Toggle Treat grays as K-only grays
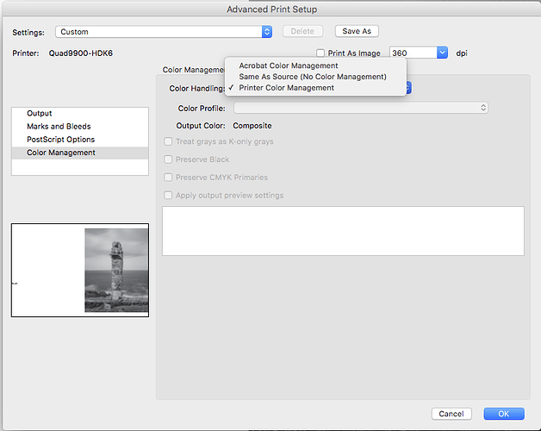Viewport: 541px width, 431px height. pyautogui.click(x=168, y=141)
